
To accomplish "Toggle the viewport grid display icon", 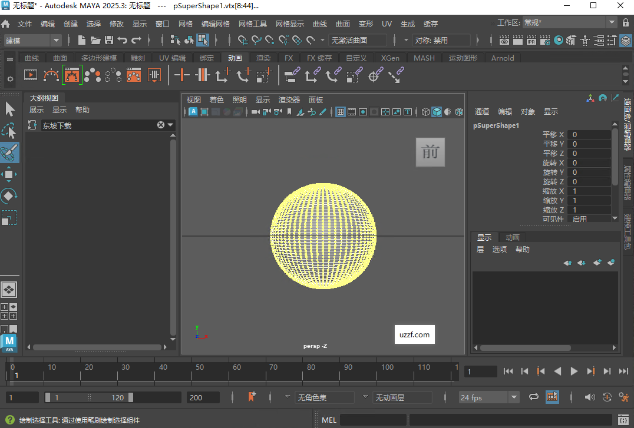I will click(x=340, y=111).
